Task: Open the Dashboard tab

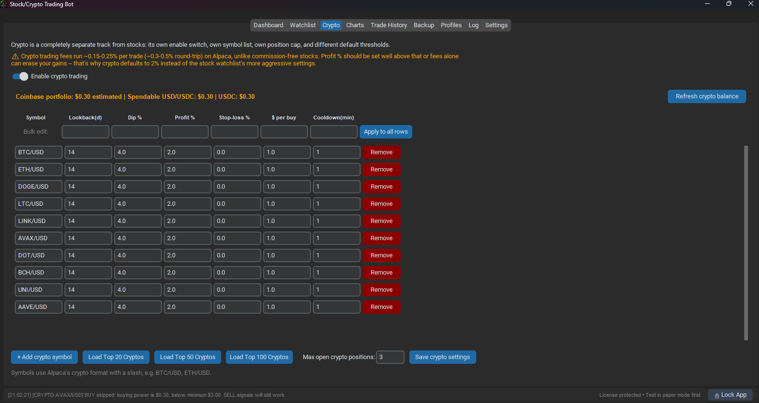Action: tap(268, 25)
